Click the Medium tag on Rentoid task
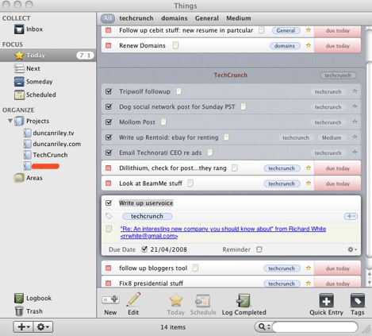Image resolution: width=372 pixels, height=336 pixels. (x=332, y=137)
